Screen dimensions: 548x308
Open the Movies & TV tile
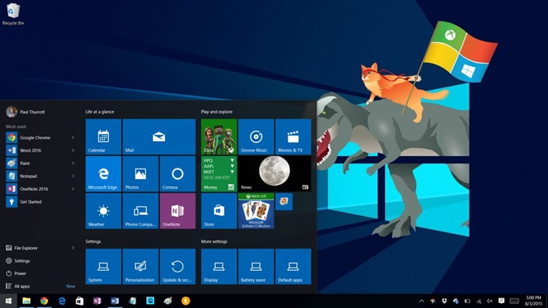[x=292, y=136]
